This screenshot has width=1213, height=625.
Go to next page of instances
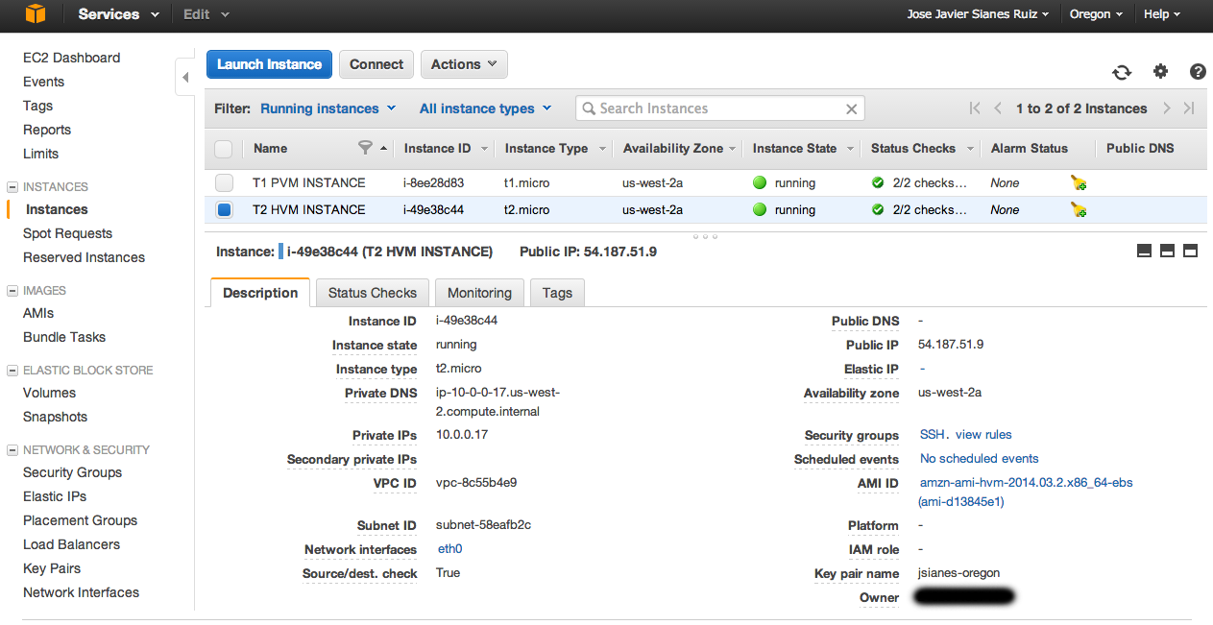(x=1167, y=108)
